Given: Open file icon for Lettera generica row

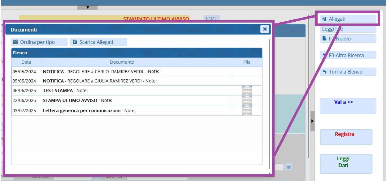Looking at the screenshot, I should click(x=247, y=110).
